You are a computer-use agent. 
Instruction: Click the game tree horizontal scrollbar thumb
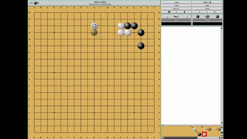click(x=180, y=137)
